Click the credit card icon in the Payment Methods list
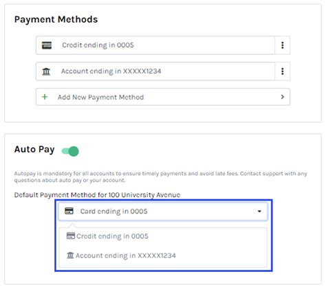Viewport: 326px width, 287px height. [47, 45]
